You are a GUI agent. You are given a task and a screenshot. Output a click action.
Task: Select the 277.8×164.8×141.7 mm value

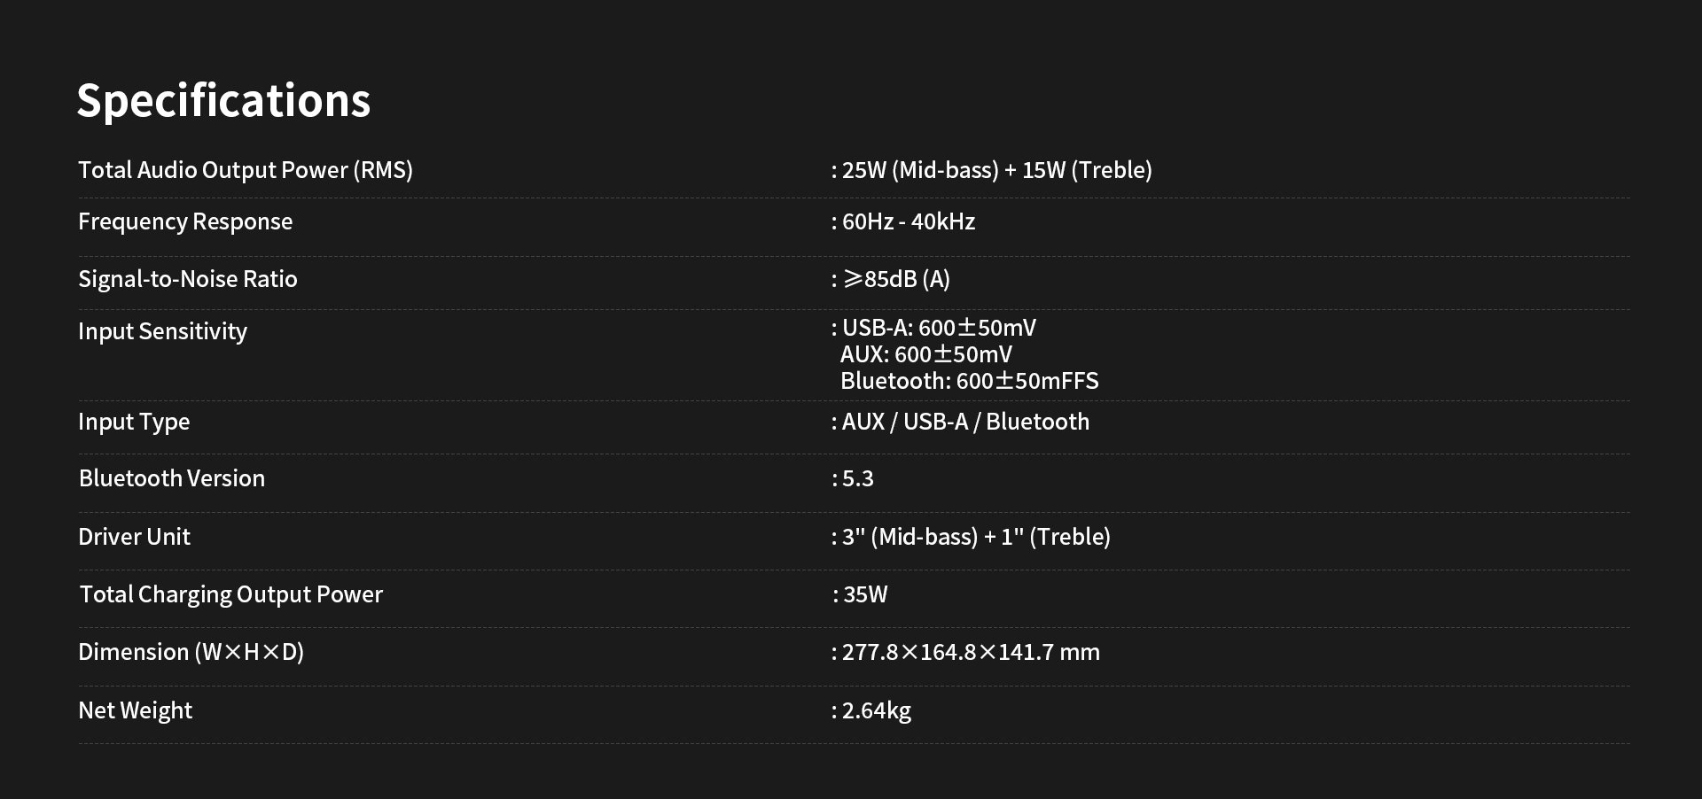point(970,652)
